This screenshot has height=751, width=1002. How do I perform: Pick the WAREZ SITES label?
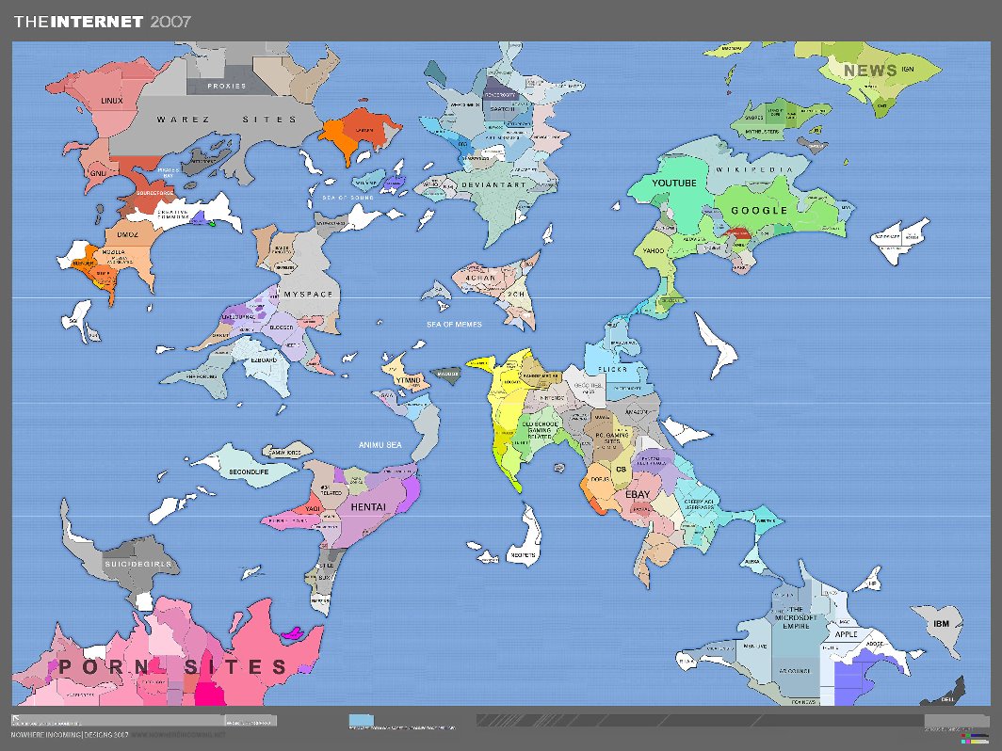[227, 120]
